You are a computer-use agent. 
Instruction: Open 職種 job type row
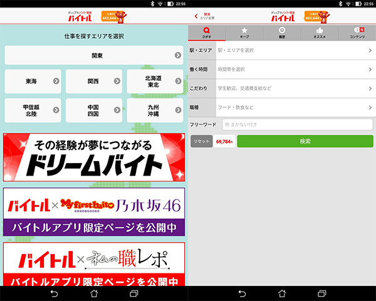[282, 107]
